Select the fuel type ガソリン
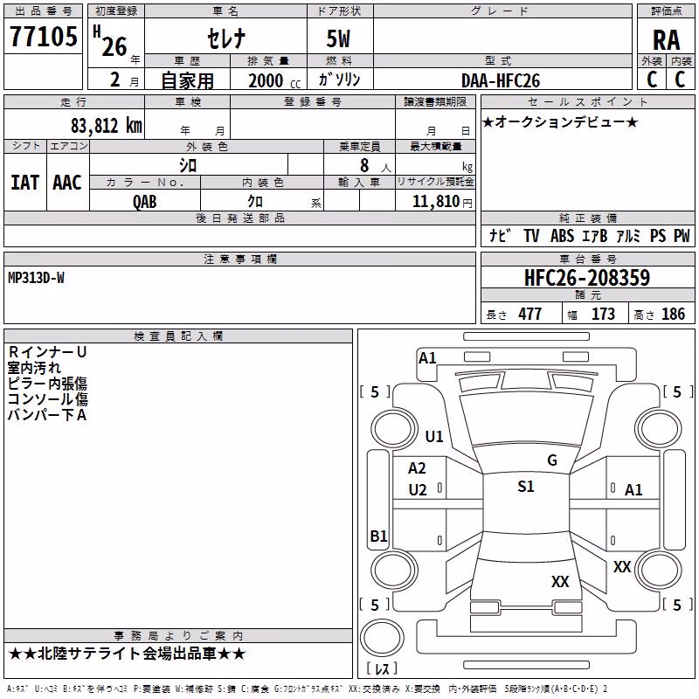 [339, 80]
